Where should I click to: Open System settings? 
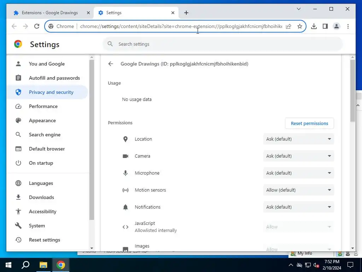[x=47, y=226]
